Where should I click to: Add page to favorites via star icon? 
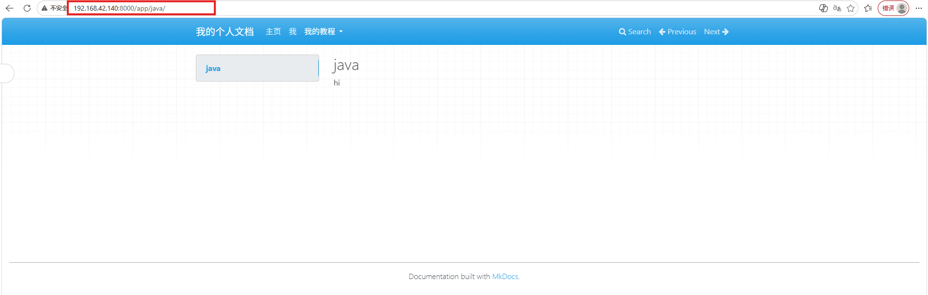pos(851,8)
